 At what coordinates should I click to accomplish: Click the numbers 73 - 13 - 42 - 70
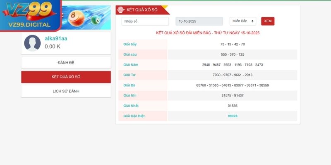[233, 44]
